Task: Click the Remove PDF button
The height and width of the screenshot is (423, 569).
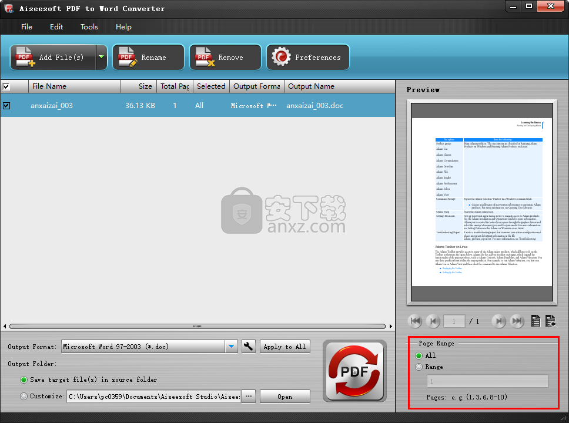Action: pyautogui.click(x=225, y=58)
